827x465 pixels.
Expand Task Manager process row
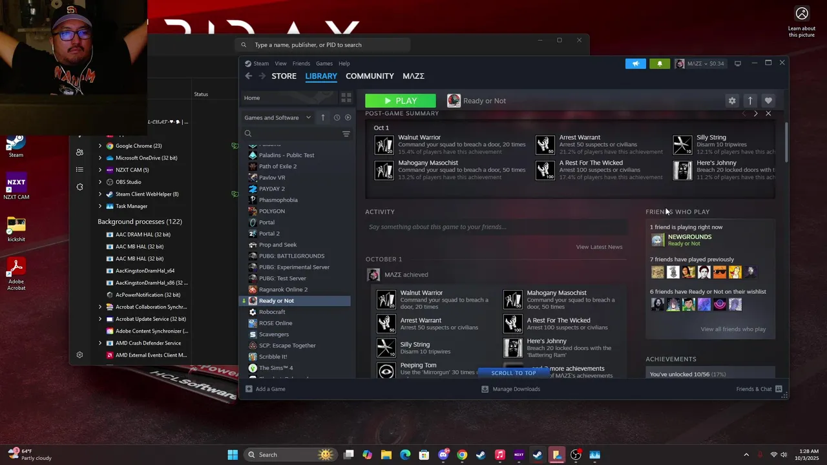pyautogui.click(x=100, y=206)
